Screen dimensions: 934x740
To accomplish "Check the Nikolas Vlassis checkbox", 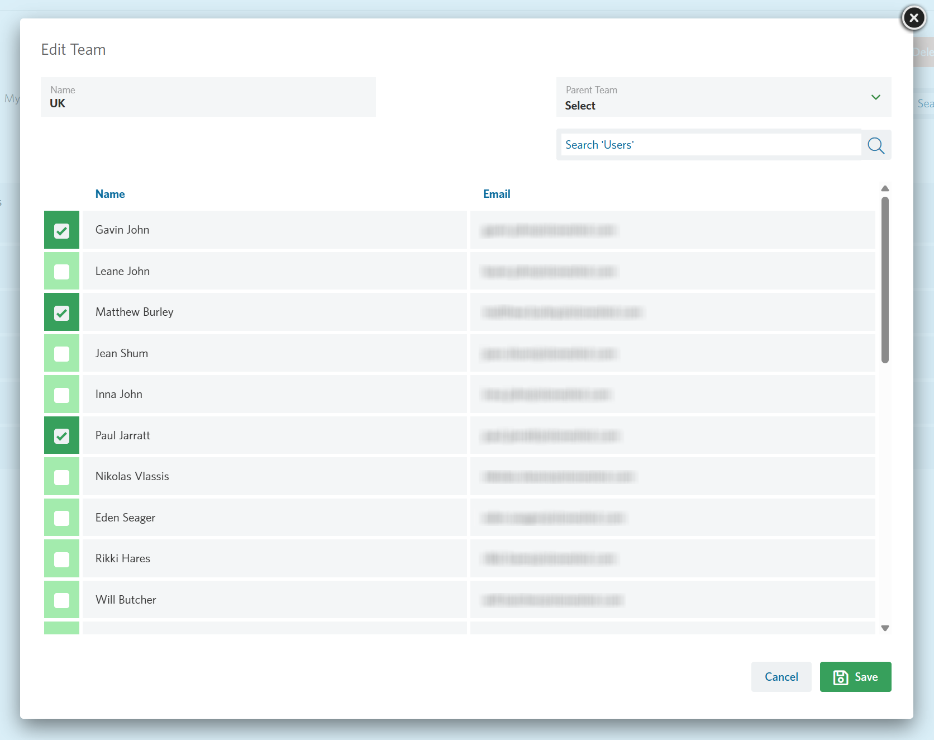I will coord(61,477).
